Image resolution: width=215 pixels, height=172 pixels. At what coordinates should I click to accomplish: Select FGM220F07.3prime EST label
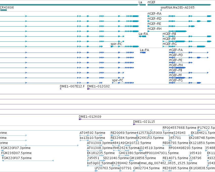point(16,148)
